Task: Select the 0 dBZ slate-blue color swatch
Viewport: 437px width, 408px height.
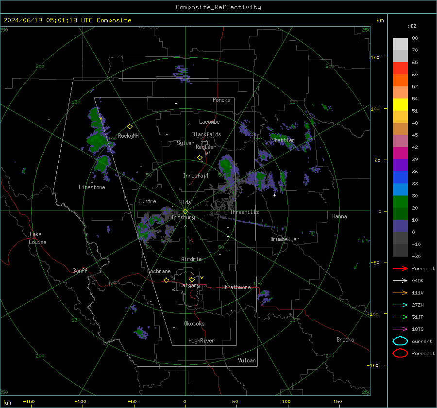Action: (400, 226)
